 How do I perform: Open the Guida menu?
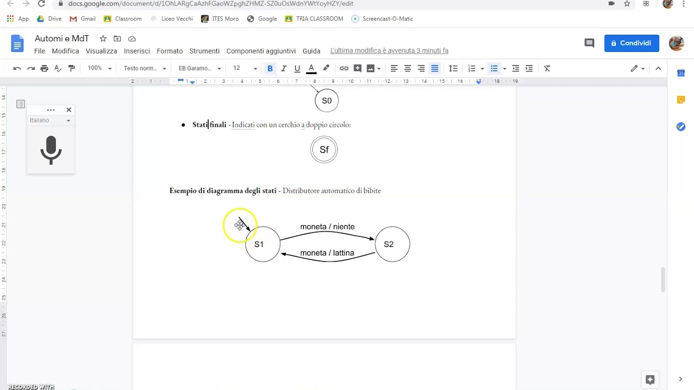[311, 51]
